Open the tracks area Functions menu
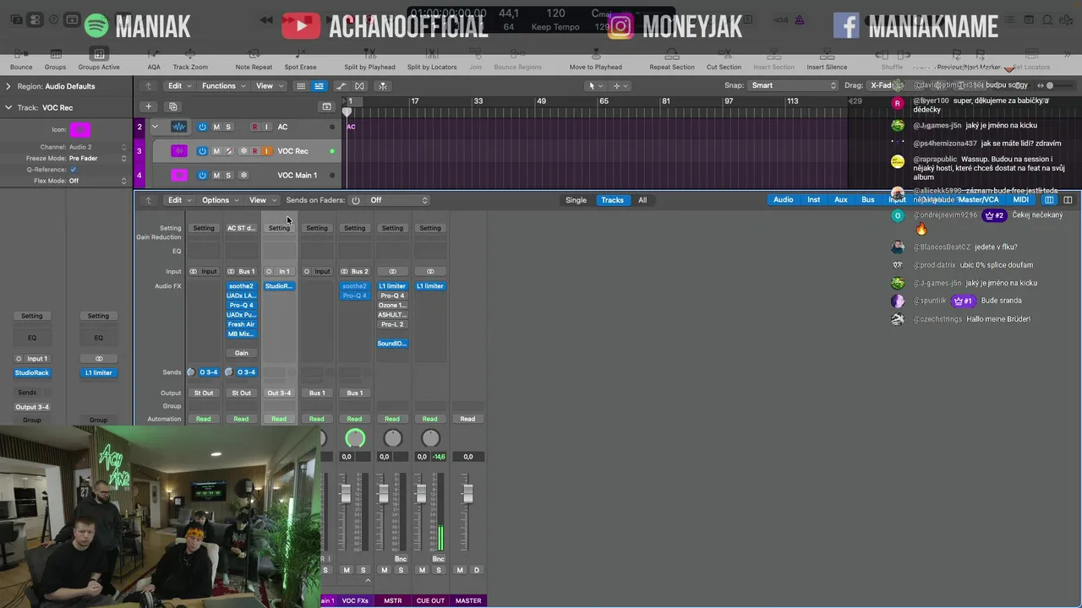This screenshot has width=1082, height=608. tap(222, 85)
